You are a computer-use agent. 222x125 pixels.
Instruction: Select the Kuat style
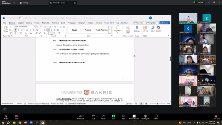[x=75, y=30]
